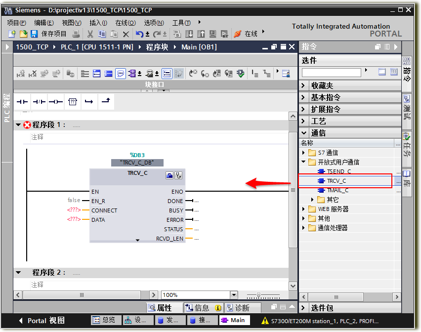
Task: Select TMAIL_C instruction in tree
Action: point(338,190)
